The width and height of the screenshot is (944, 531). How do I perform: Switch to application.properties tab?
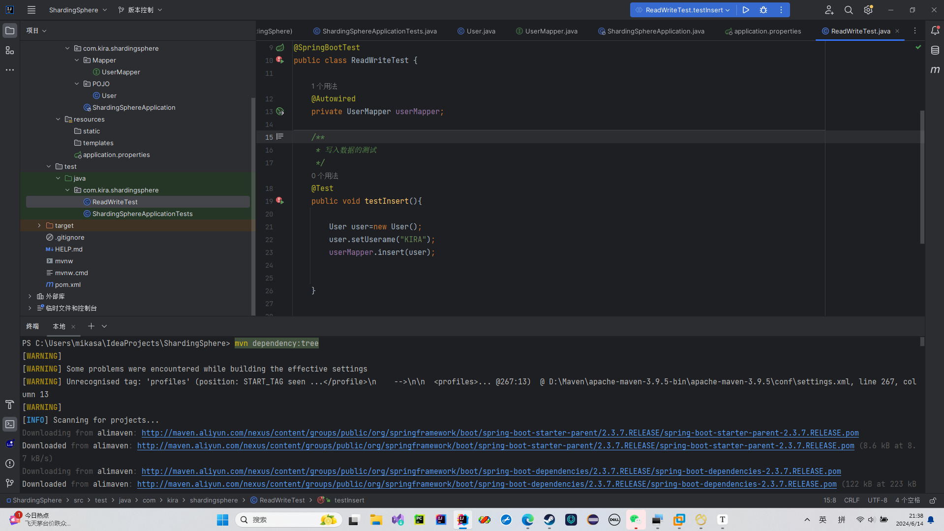pyautogui.click(x=763, y=31)
